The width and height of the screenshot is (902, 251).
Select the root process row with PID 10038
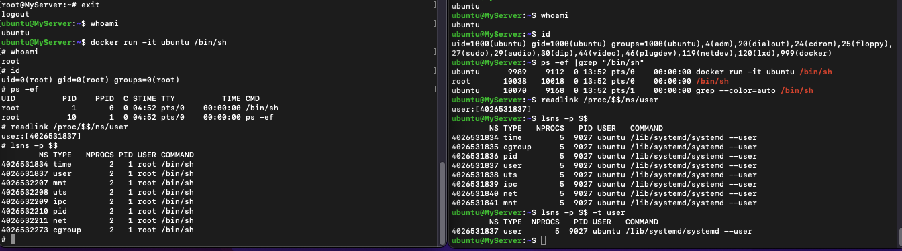[590, 81]
